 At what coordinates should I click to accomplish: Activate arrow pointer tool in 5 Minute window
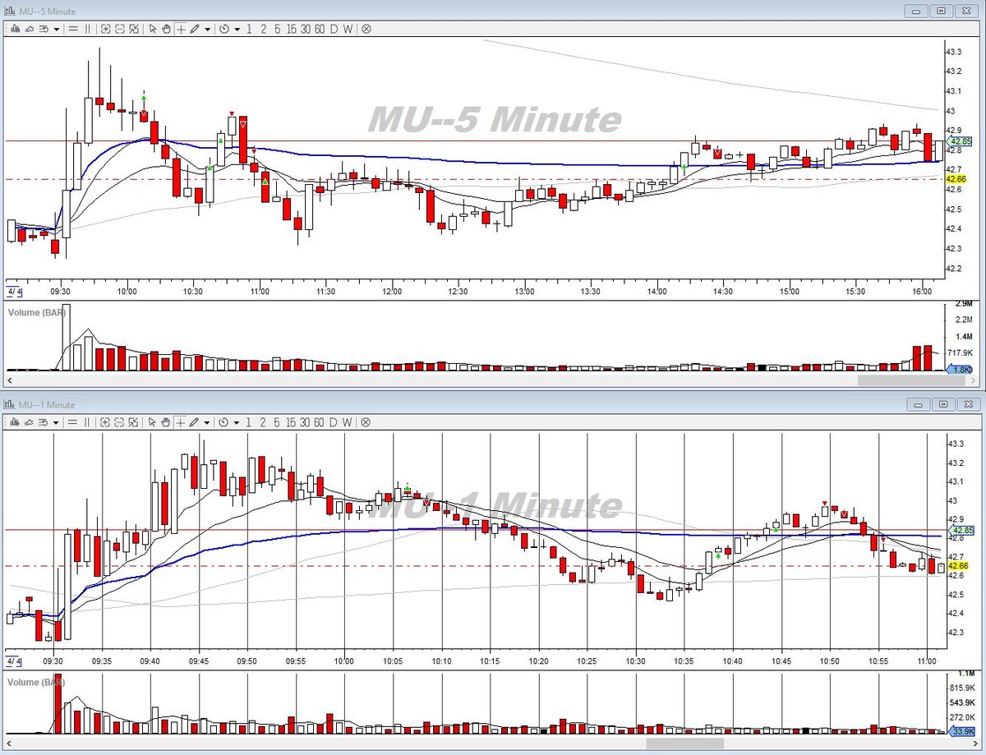coord(152,29)
